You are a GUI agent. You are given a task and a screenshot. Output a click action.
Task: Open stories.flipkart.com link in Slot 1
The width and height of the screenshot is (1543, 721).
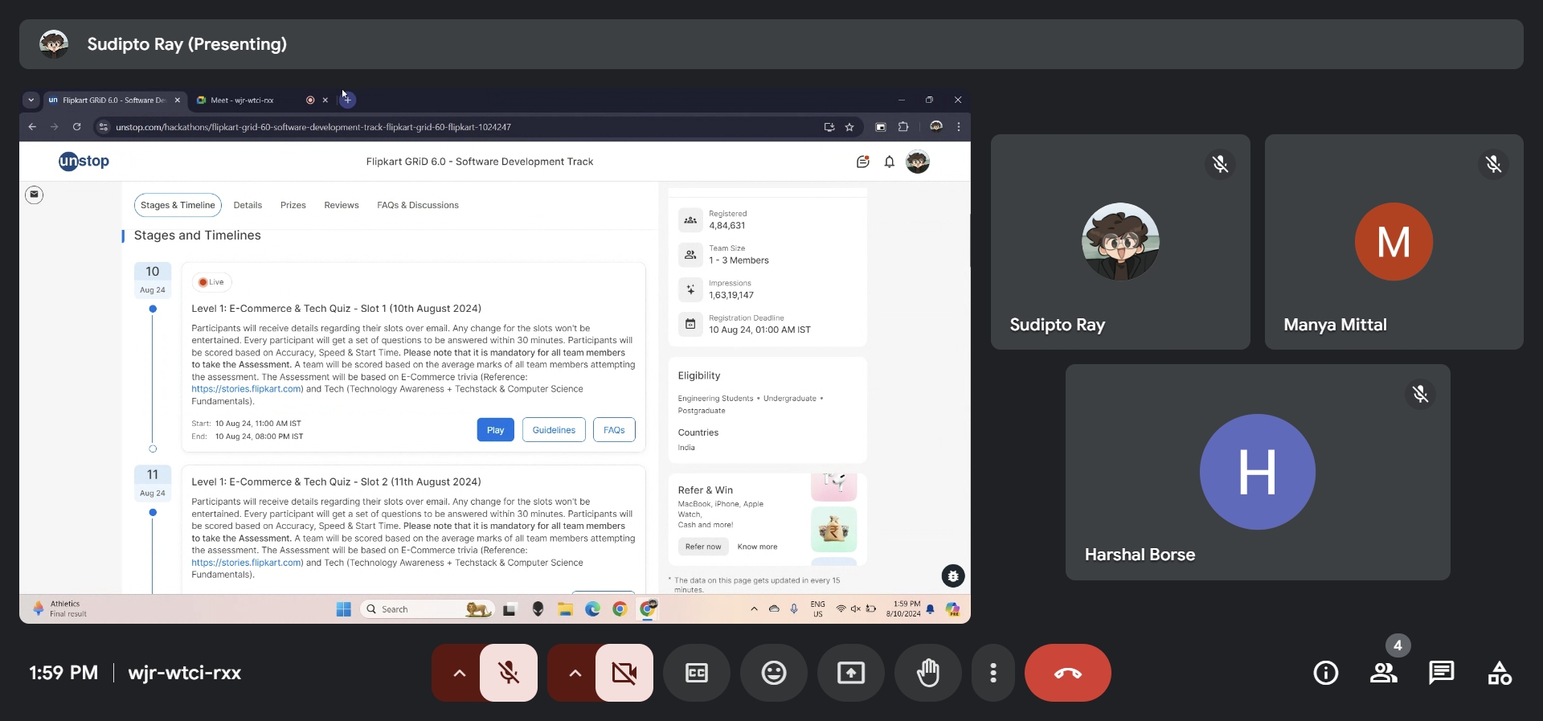tap(247, 389)
